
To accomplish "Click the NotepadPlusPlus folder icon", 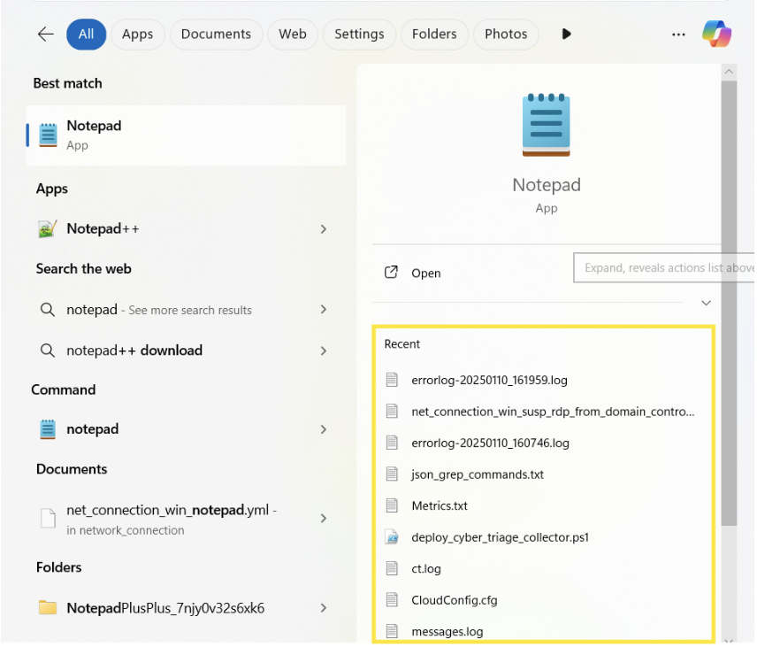I will click(48, 608).
